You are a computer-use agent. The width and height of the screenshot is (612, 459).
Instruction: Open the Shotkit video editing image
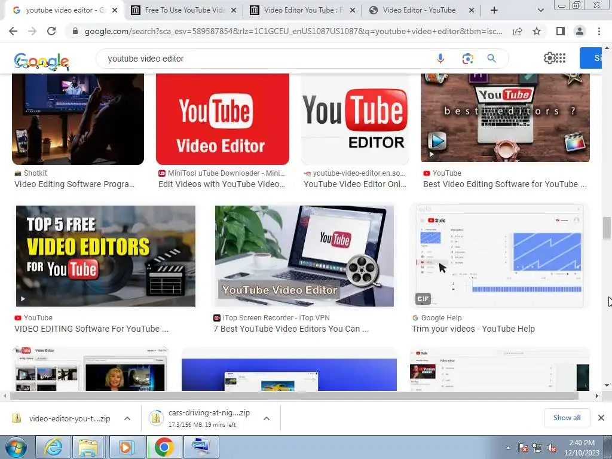[78, 119]
